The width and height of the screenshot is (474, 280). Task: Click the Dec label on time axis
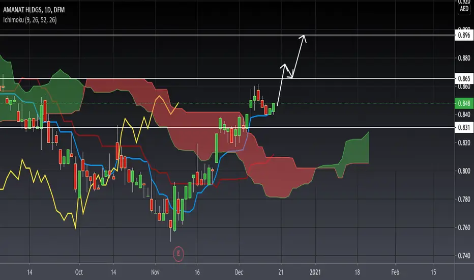tap(239, 272)
